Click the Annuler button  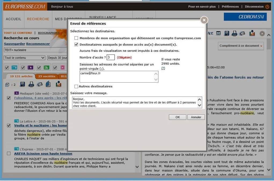click(196, 117)
